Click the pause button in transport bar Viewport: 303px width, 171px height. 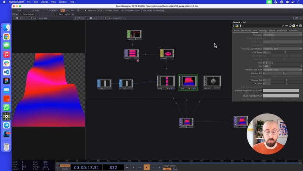click(x=134, y=167)
